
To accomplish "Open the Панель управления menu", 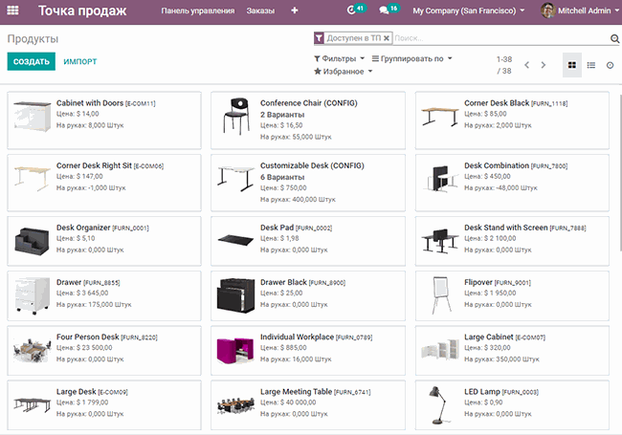I will pyautogui.click(x=197, y=11).
